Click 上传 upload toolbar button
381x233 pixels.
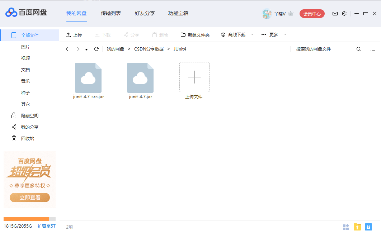[74, 35]
